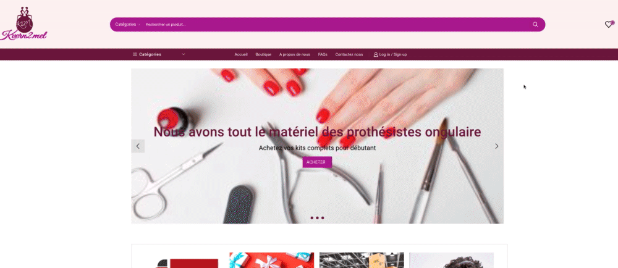This screenshot has width=618, height=268.
Task: Click the Contactez nous link
Action: [x=349, y=54]
